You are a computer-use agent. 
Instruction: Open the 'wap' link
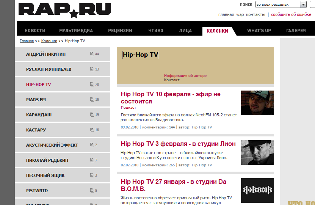pos(240,15)
